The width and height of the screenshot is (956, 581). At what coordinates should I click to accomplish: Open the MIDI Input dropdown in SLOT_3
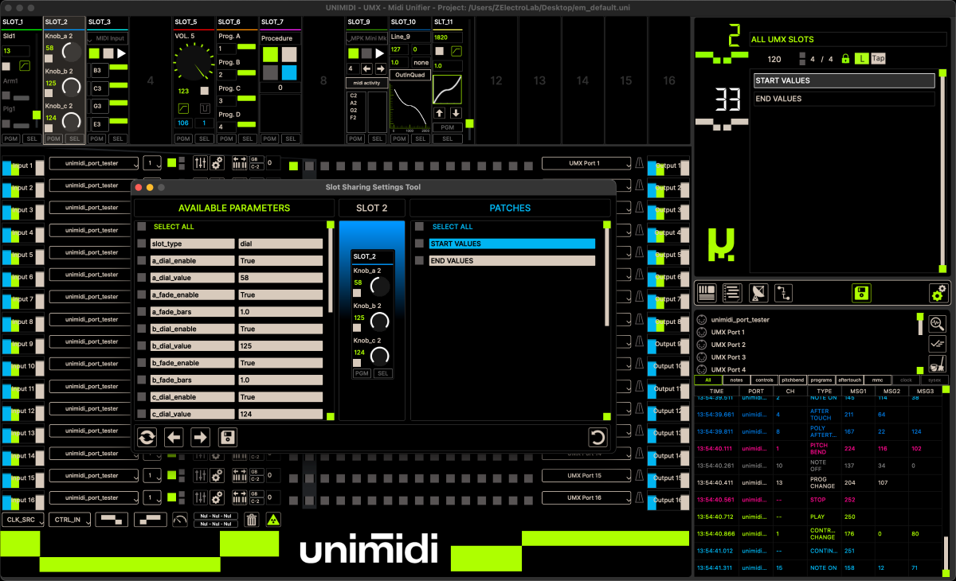point(108,38)
